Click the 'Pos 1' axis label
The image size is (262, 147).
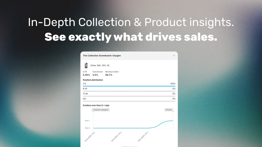[87, 121]
